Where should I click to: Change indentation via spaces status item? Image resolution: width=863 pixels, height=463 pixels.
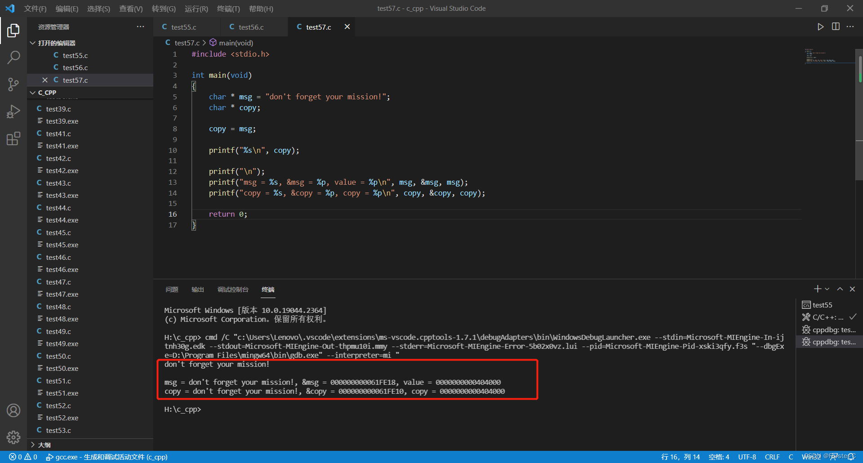click(719, 457)
